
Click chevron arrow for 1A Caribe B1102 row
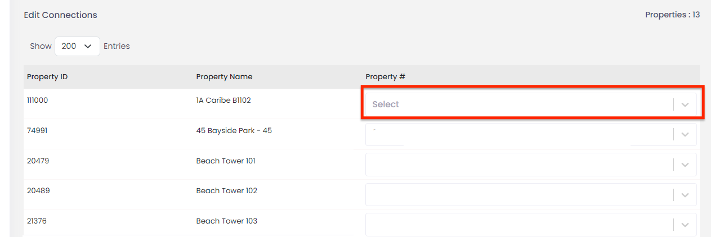click(685, 104)
